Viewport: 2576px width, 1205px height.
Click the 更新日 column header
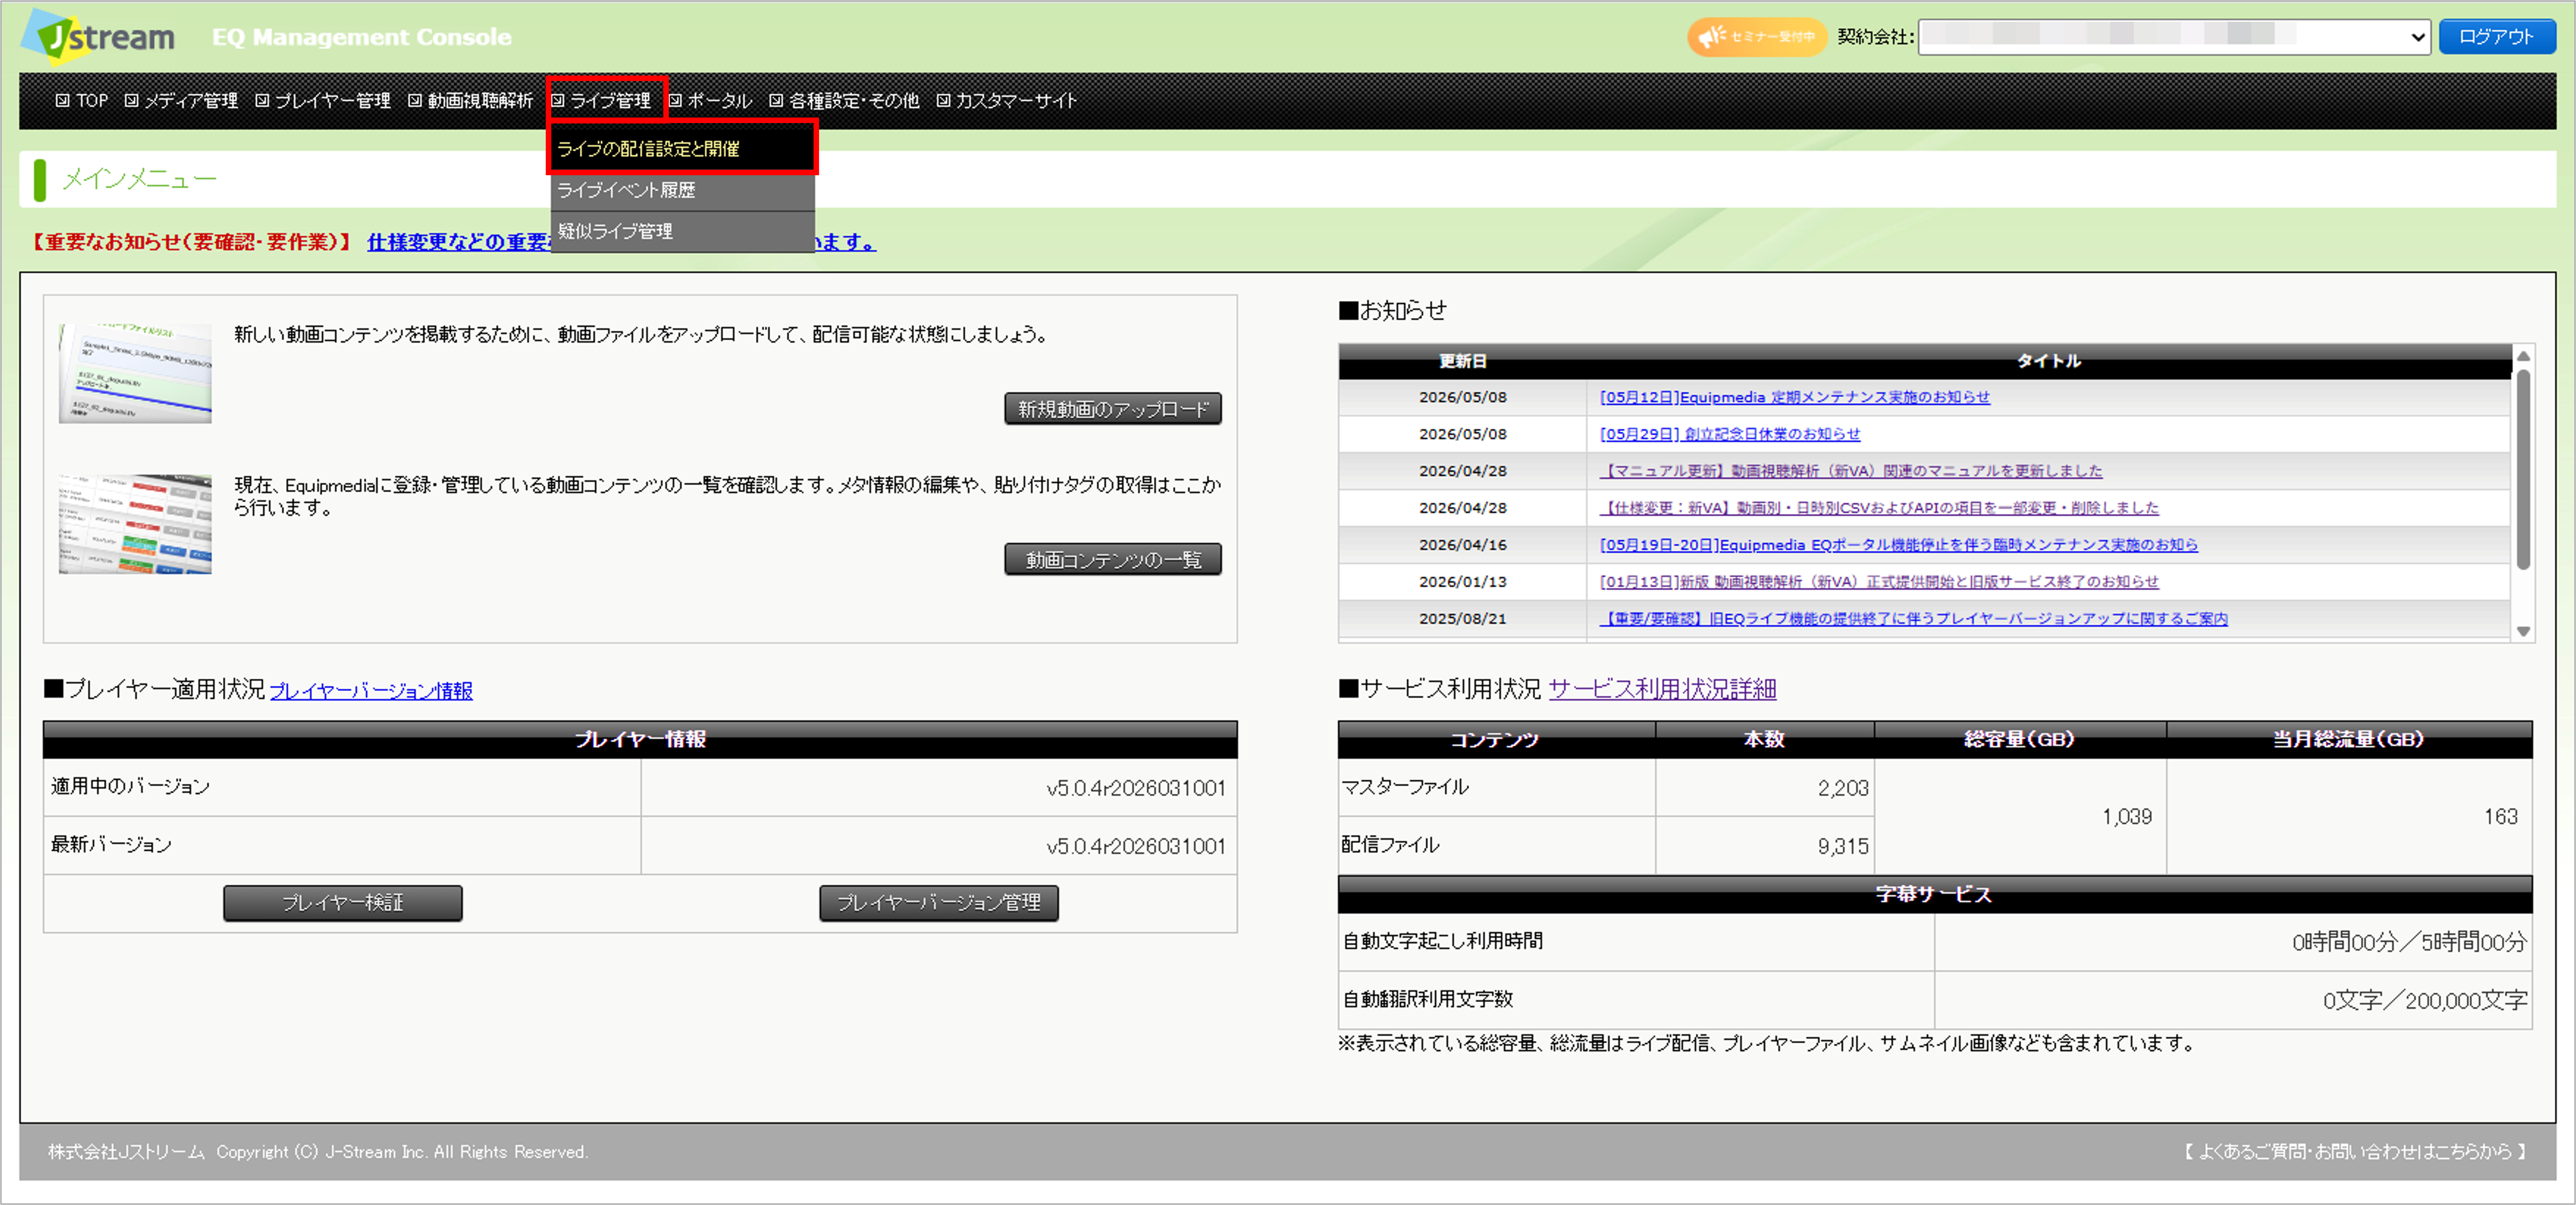pos(1462,361)
